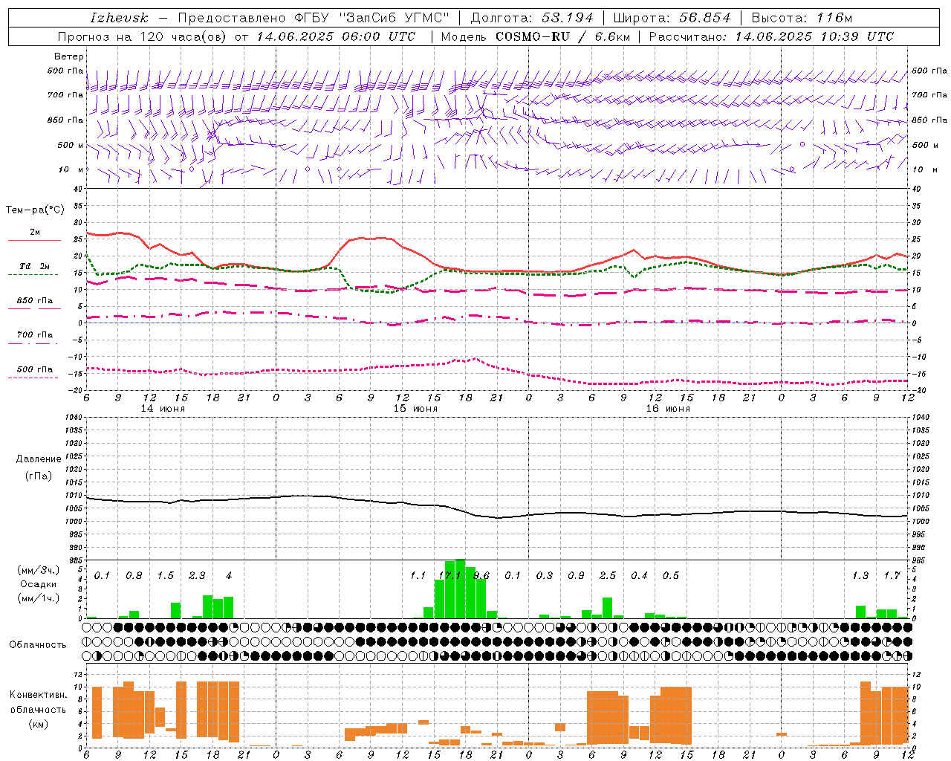Image resolution: width=951 pixels, height=761 pixels.
Task: Click the 1.3 precipitation total value
Action: pyautogui.click(x=860, y=575)
